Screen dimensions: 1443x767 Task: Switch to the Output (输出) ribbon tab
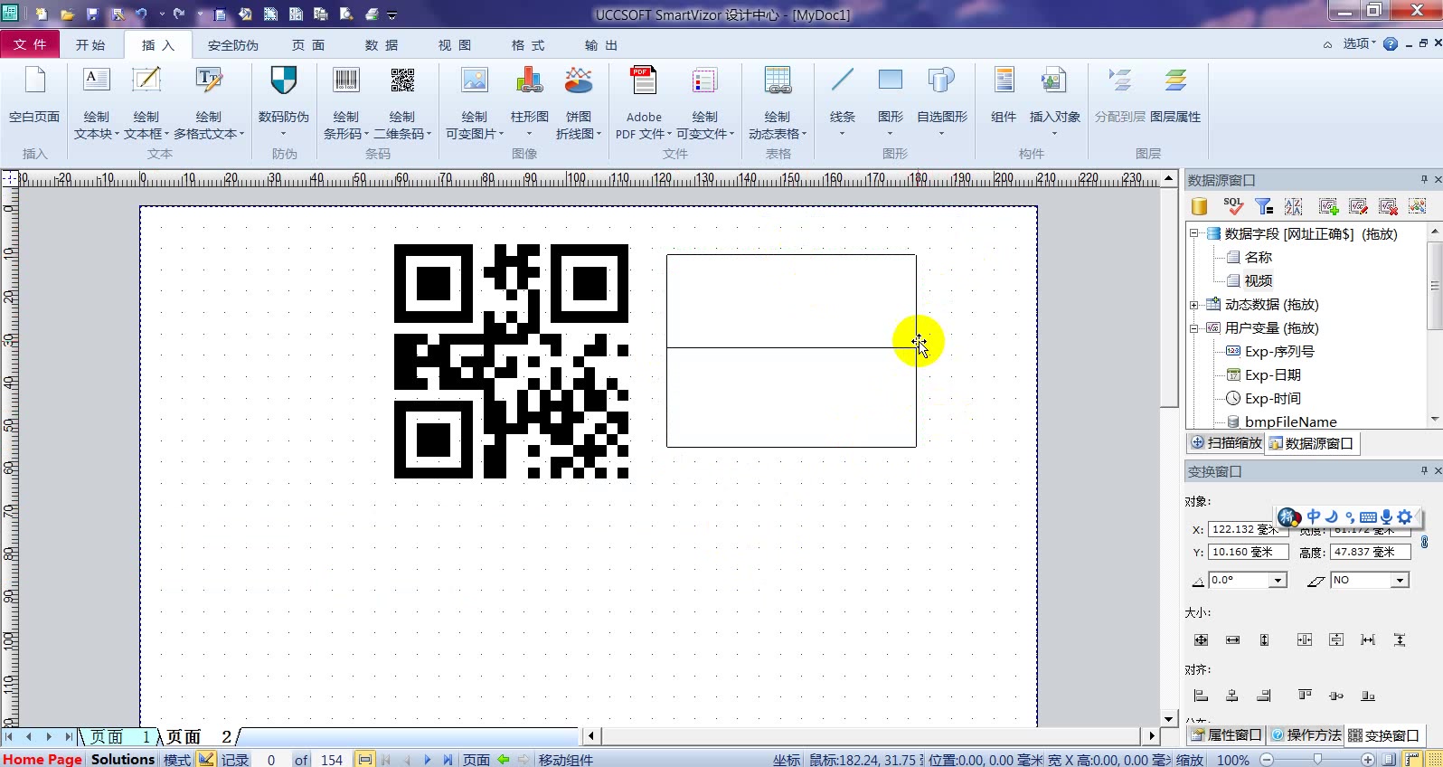(x=601, y=44)
